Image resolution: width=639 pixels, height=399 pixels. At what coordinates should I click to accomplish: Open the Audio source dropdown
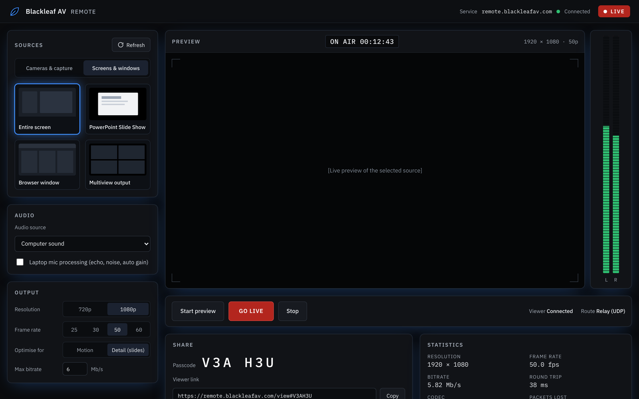pos(82,244)
